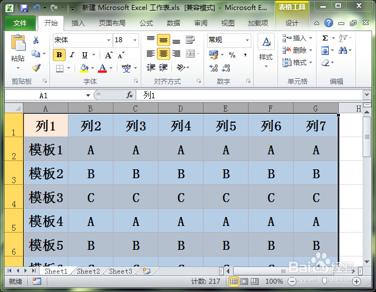This screenshot has width=376, height=292.
Task: Switch to the 插入 Insert tab
Action: coord(78,23)
